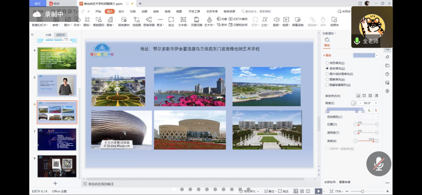Insert a table from the 表格 icon

tap(56, 20)
